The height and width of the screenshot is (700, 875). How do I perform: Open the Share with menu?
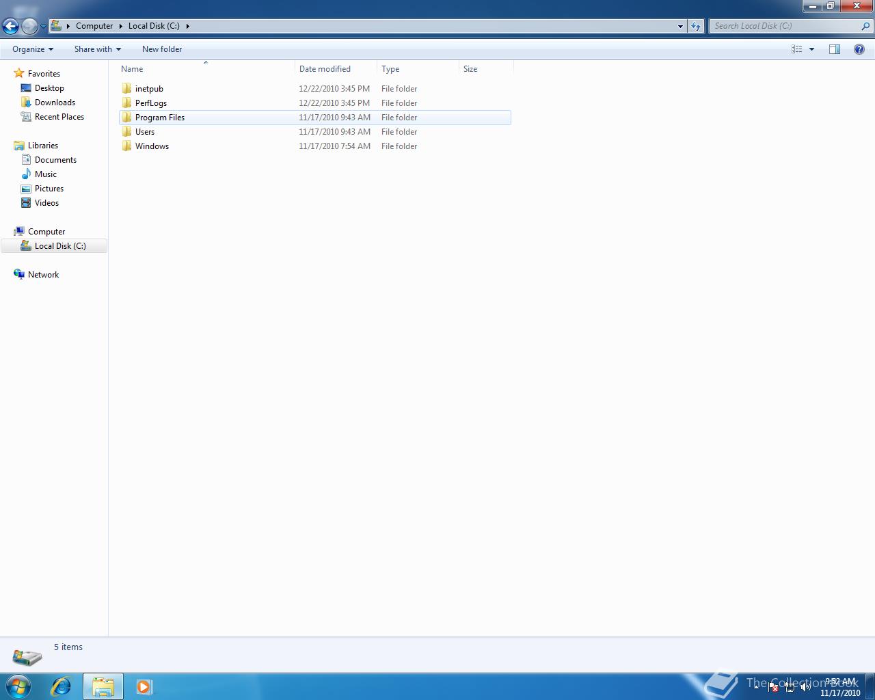[96, 49]
